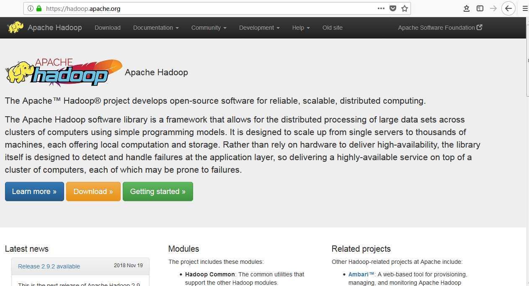Click the Modules heading
Viewport: 529px width, 286px height.
(184, 249)
